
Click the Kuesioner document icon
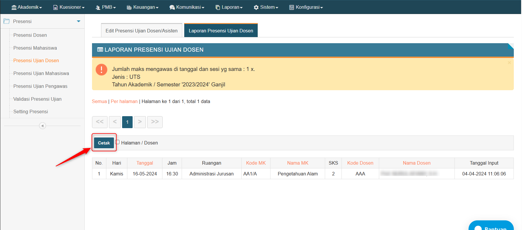56,7
